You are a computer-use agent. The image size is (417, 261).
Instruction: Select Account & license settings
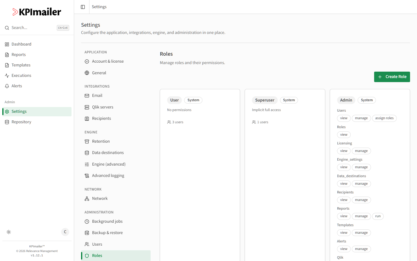[x=116, y=61]
